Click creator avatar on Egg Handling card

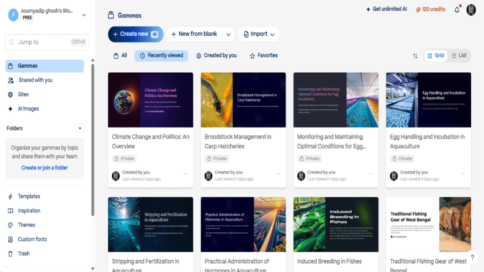pos(394,176)
